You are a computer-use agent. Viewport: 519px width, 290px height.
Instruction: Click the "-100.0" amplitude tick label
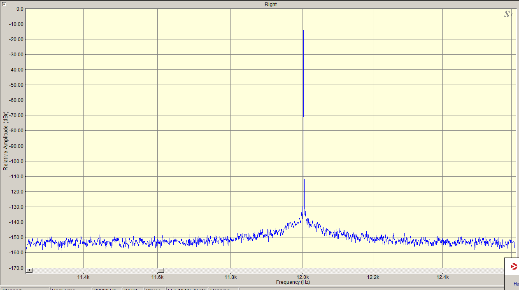click(16, 161)
